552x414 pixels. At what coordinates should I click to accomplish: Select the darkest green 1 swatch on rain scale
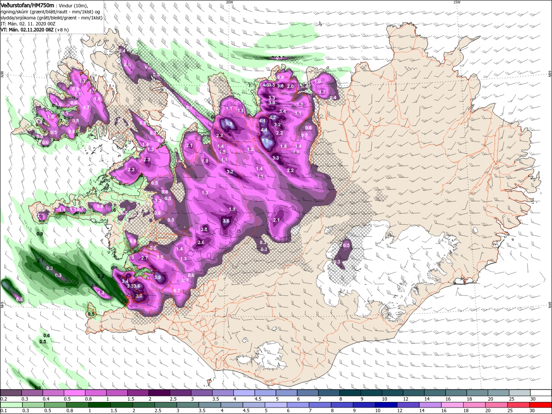[99, 405]
